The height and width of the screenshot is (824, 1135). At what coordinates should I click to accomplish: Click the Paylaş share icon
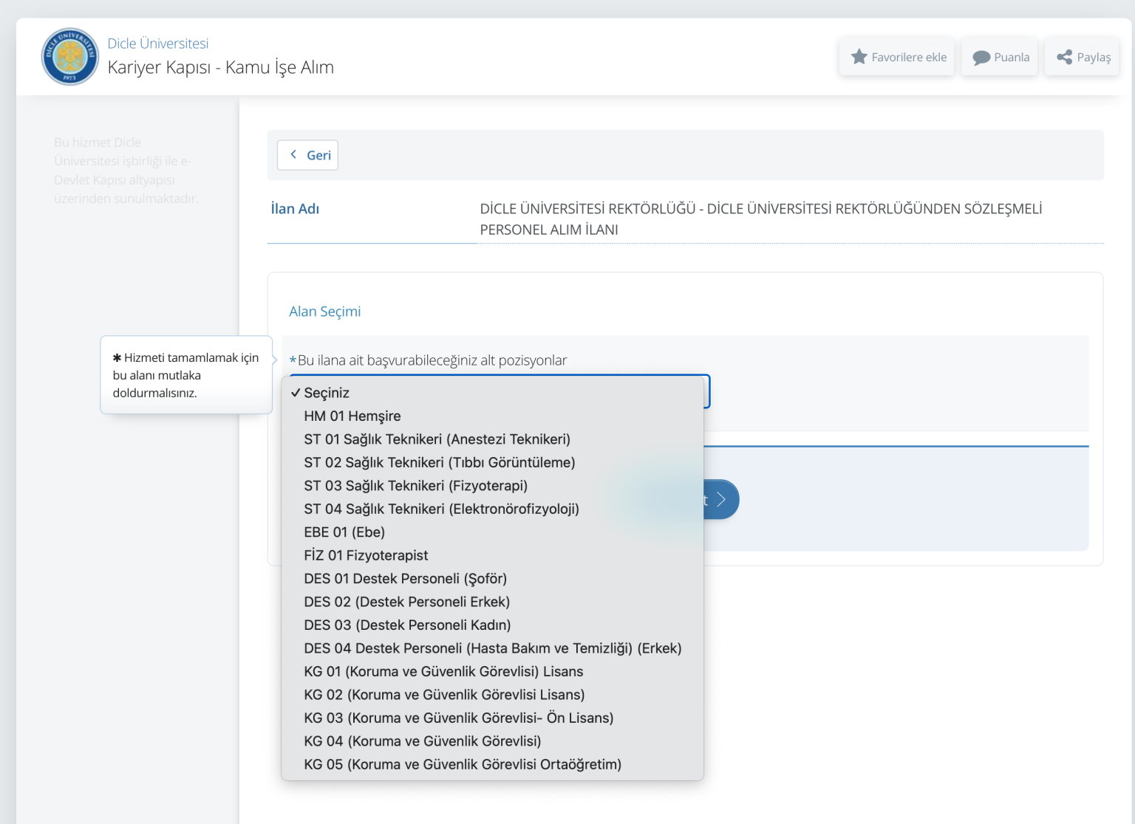(x=1064, y=57)
